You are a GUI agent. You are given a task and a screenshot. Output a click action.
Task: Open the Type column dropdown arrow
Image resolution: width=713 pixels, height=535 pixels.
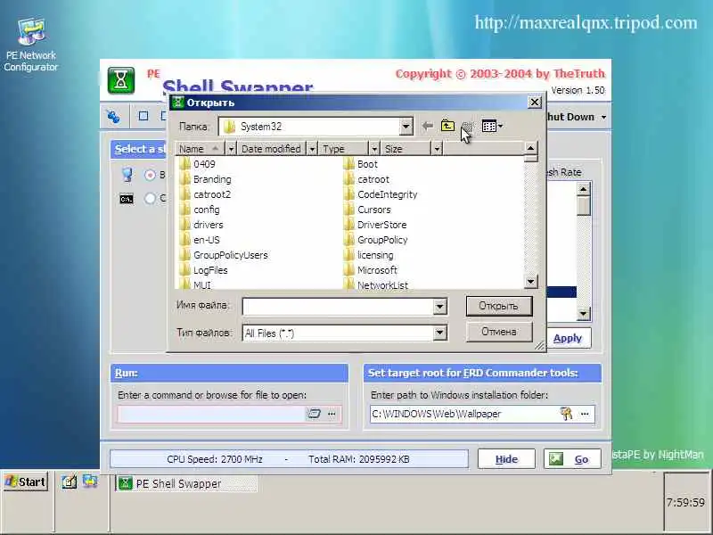pyautogui.click(x=373, y=148)
